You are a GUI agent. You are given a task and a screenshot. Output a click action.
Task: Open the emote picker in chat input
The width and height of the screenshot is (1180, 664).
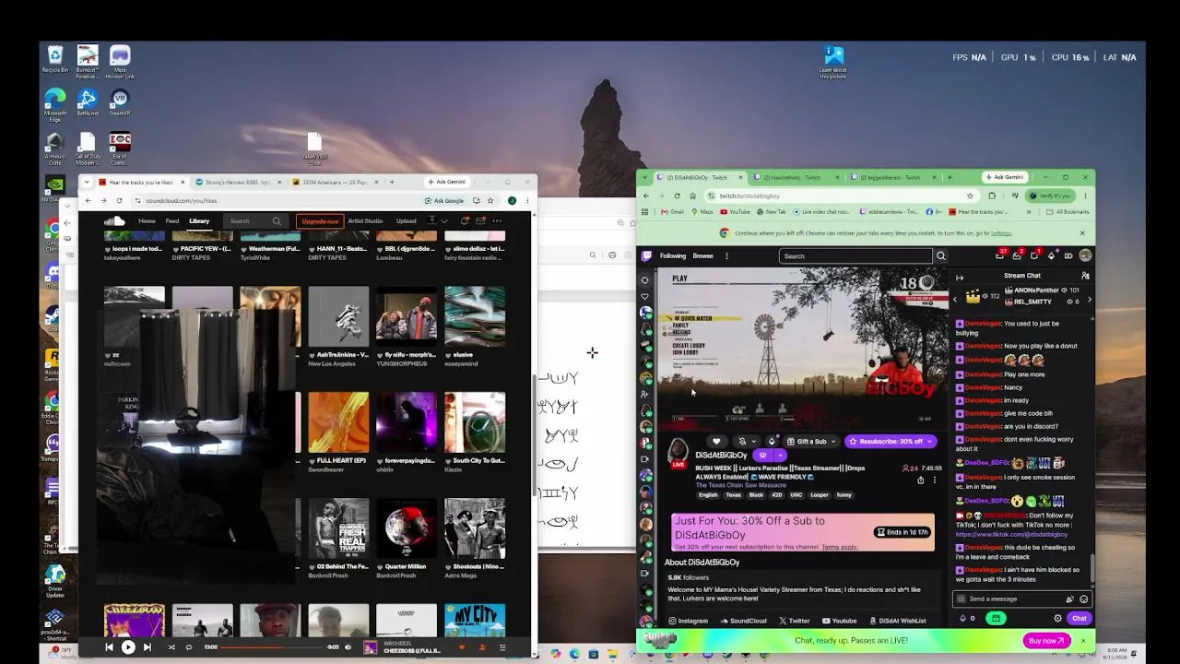[x=1083, y=599]
